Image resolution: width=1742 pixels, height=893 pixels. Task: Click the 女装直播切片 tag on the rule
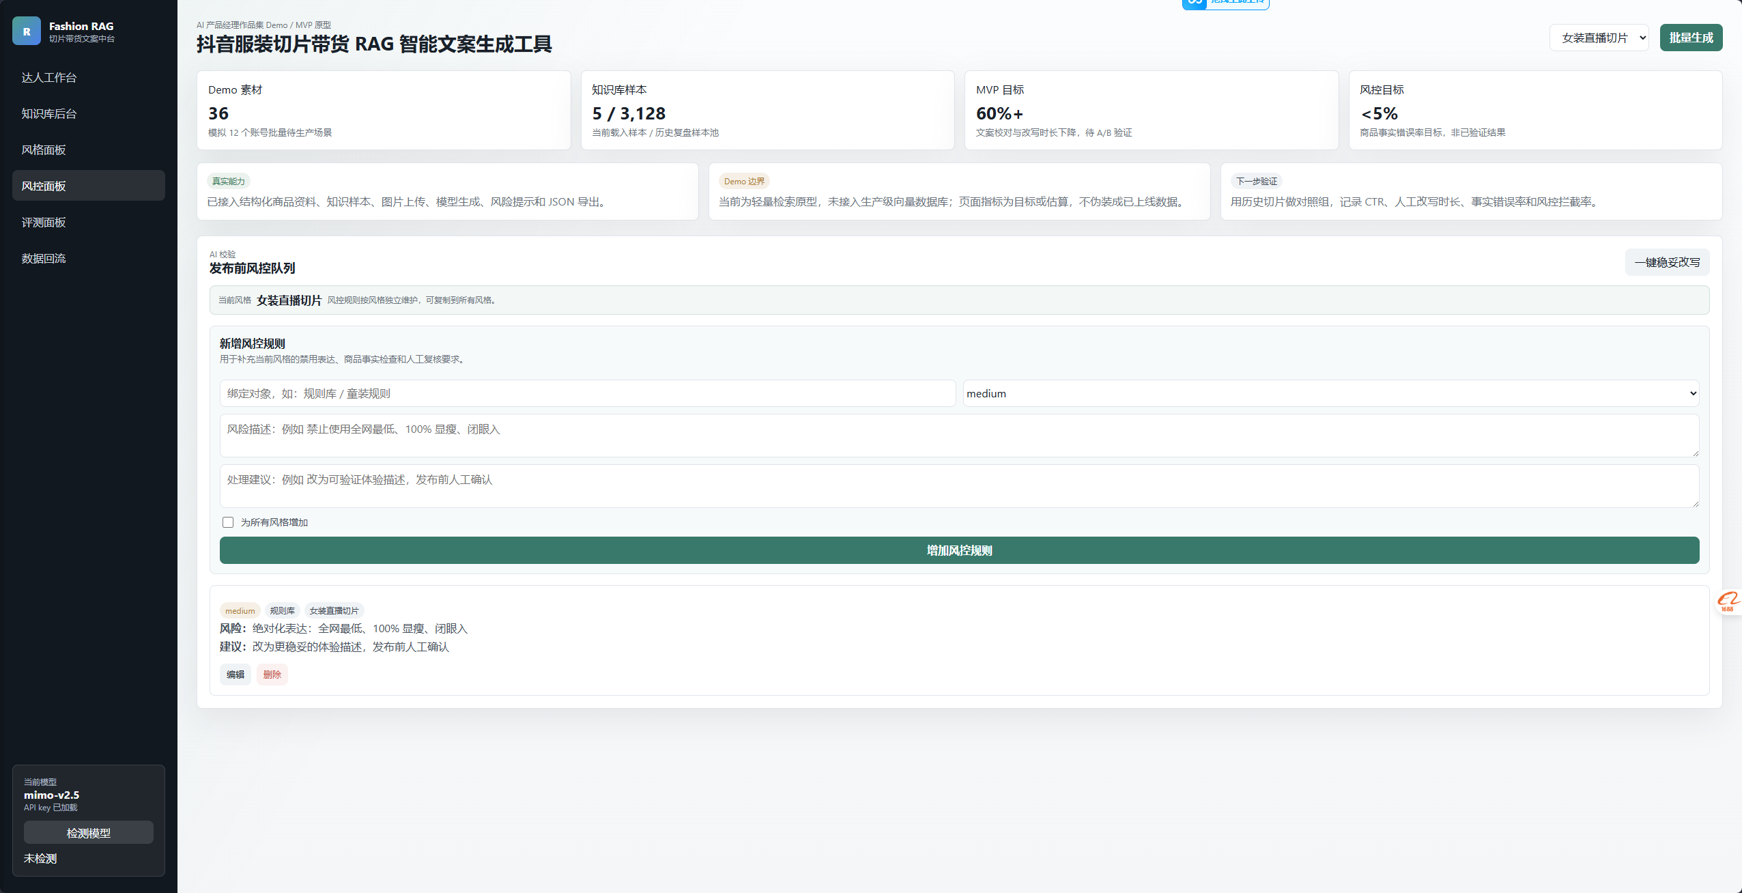pos(334,610)
